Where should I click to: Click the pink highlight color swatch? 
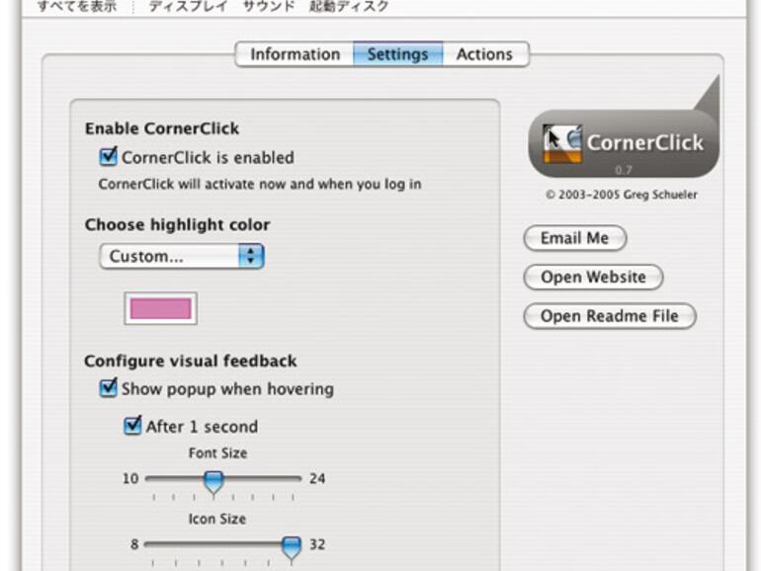(x=160, y=308)
